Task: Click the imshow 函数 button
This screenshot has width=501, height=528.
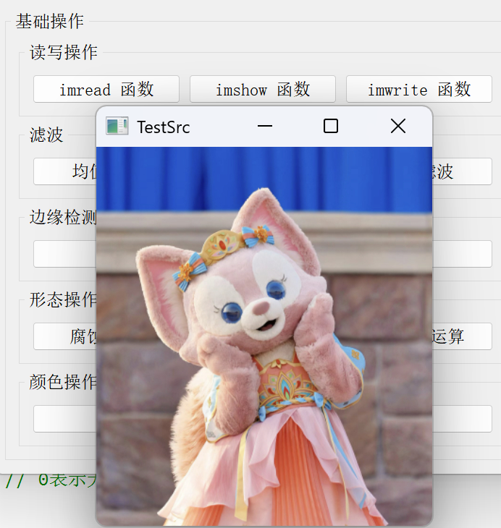Action: [x=263, y=89]
